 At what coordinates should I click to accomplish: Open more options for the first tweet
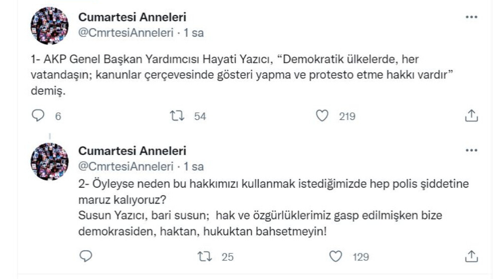[471, 17]
